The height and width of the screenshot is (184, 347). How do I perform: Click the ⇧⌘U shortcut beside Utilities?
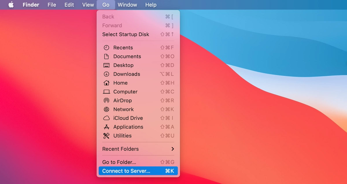coord(167,136)
